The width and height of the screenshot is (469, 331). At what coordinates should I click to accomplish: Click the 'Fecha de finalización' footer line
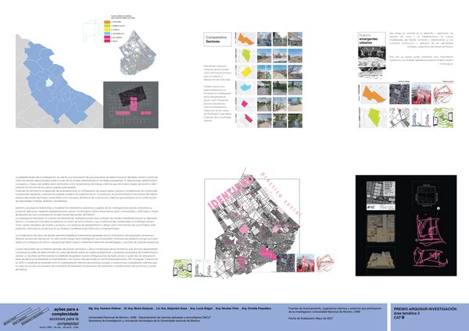pos(311,319)
